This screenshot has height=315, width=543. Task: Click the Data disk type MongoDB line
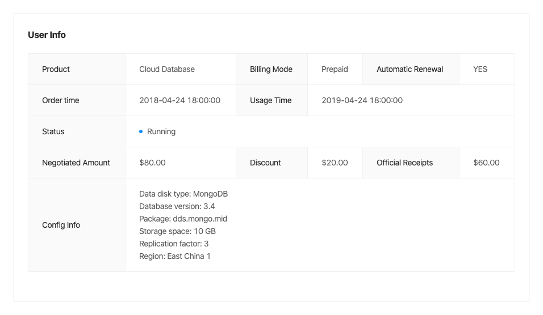point(183,194)
